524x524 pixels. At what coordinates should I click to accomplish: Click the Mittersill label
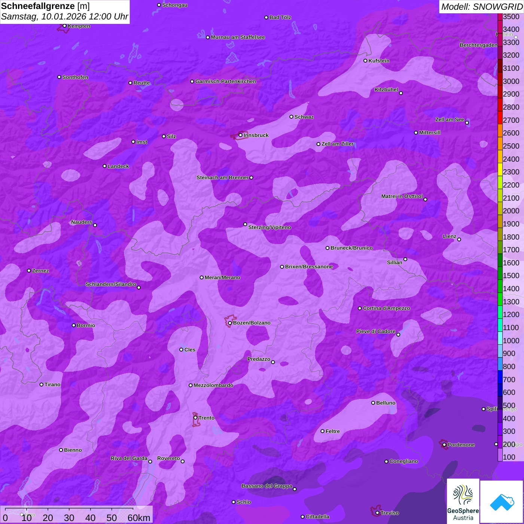430,132
